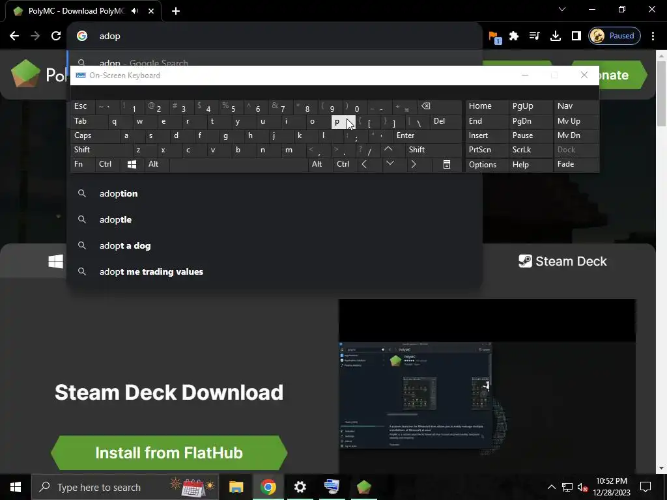Viewport: 667px width, 500px height.
Task: Open a new browser tab
Action: pos(176,11)
